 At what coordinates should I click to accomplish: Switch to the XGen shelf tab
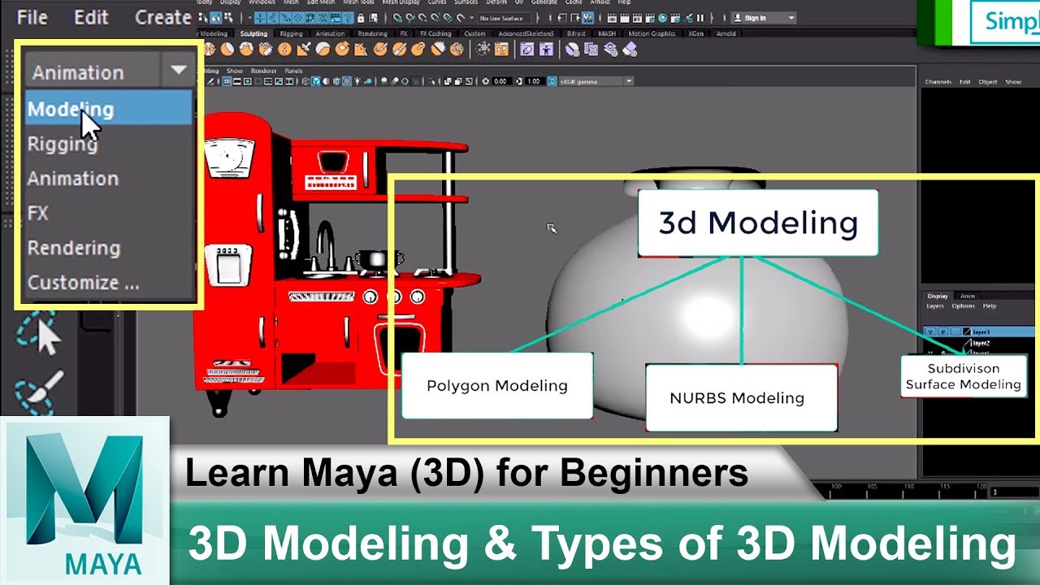click(x=695, y=33)
